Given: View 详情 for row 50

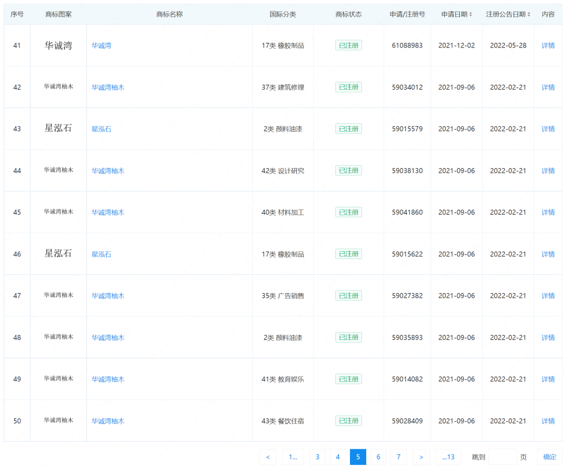Looking at the screenshot, I should click(548, 421).
